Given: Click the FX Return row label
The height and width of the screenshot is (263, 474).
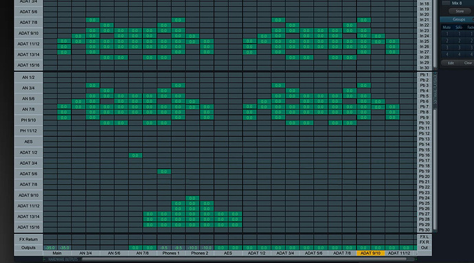Looking at the screenshot, I should (x=28, y=240).
